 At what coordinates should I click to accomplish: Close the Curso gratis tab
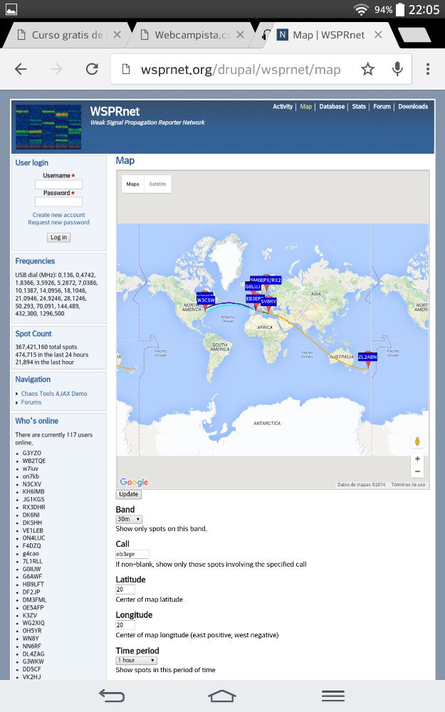[x=117, y=34]
